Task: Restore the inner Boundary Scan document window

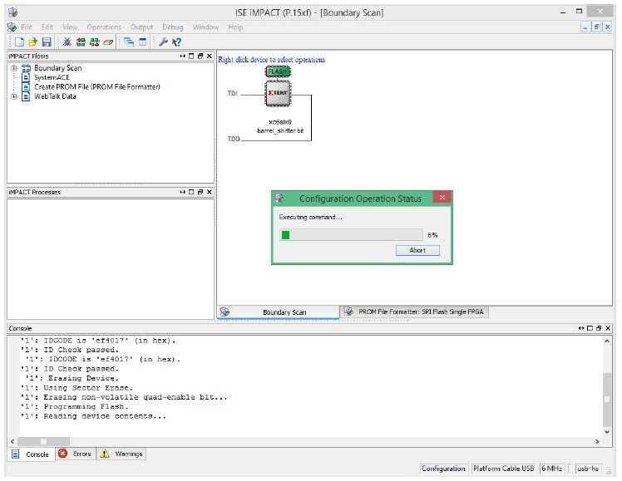Action: [x=596, y=27]
